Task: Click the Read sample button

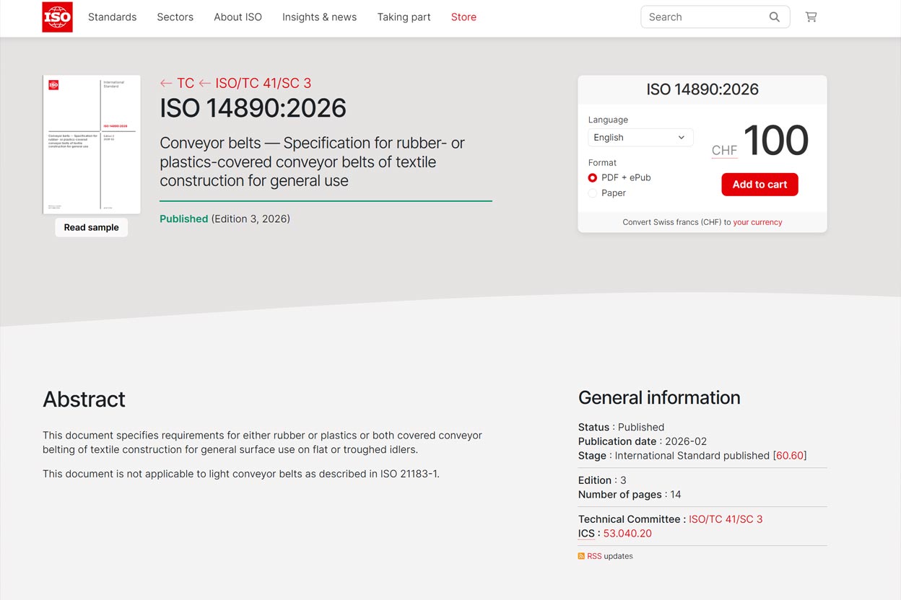Action: tap(91, 227)
